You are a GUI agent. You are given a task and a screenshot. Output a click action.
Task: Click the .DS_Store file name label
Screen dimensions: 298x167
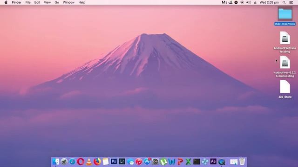click(x=285, y=97)
